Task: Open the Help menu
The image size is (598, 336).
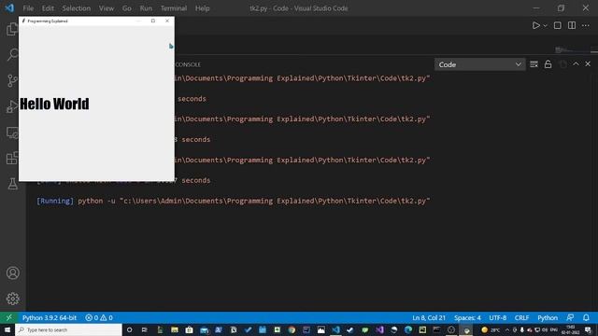Action: 202,8
